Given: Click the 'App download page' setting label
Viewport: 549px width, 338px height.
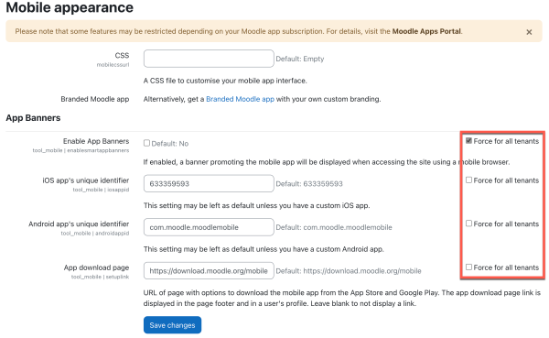Looking at the screenshot, I should point(96,267).
